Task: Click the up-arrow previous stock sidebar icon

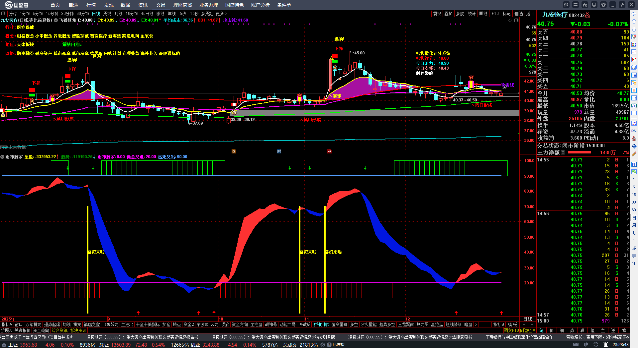Action: coord(634,22)
